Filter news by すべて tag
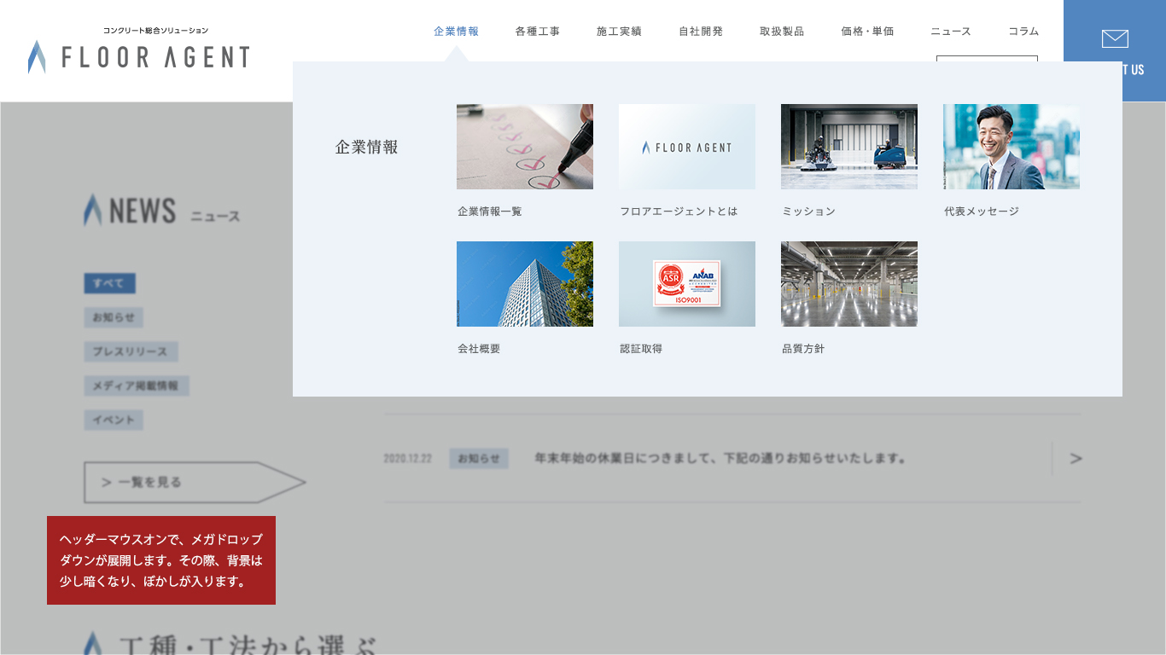This screenshot has width=1166, height=655. coord(109,283)
